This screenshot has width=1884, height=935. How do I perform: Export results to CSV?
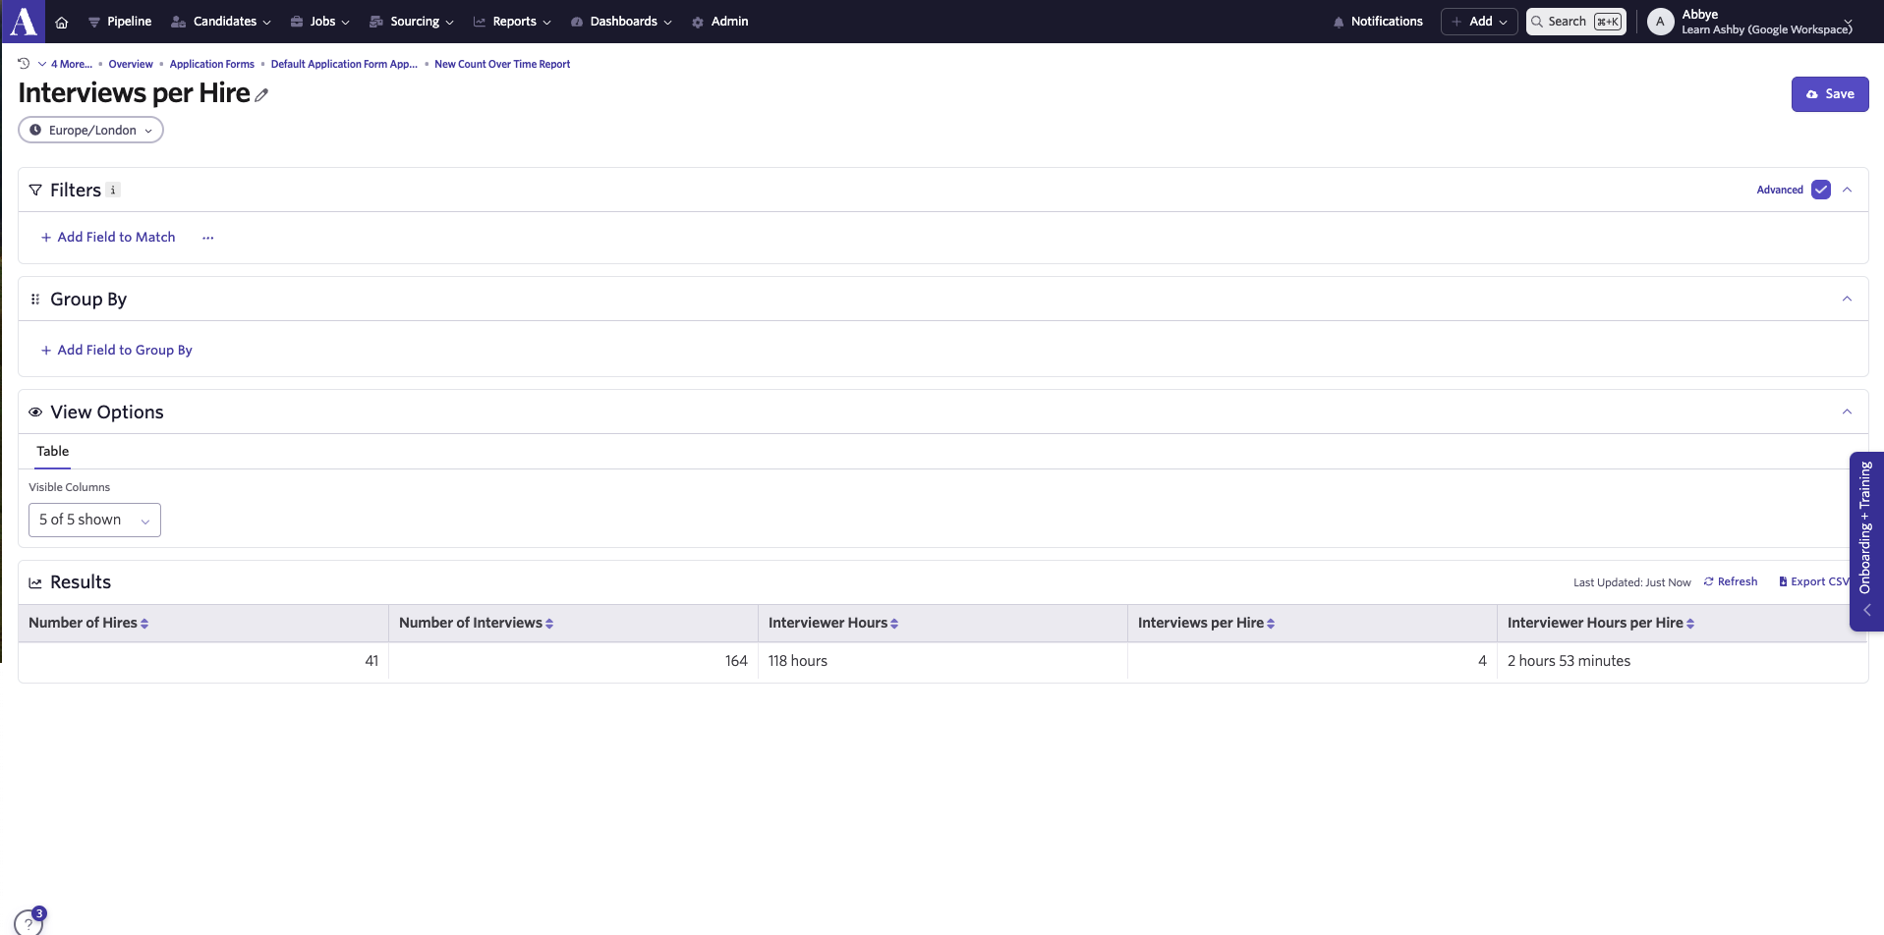point(1814,582)
